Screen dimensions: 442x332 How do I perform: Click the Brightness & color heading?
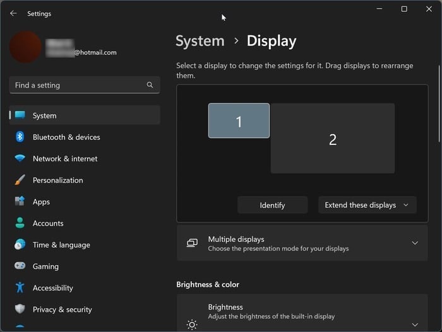pos(208,285)
